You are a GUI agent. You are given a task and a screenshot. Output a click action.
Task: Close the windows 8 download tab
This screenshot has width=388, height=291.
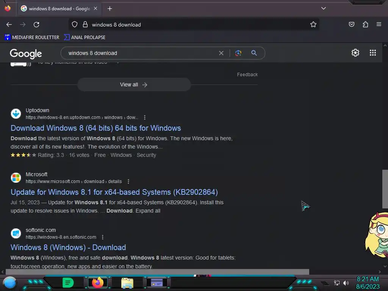point(95,8)
